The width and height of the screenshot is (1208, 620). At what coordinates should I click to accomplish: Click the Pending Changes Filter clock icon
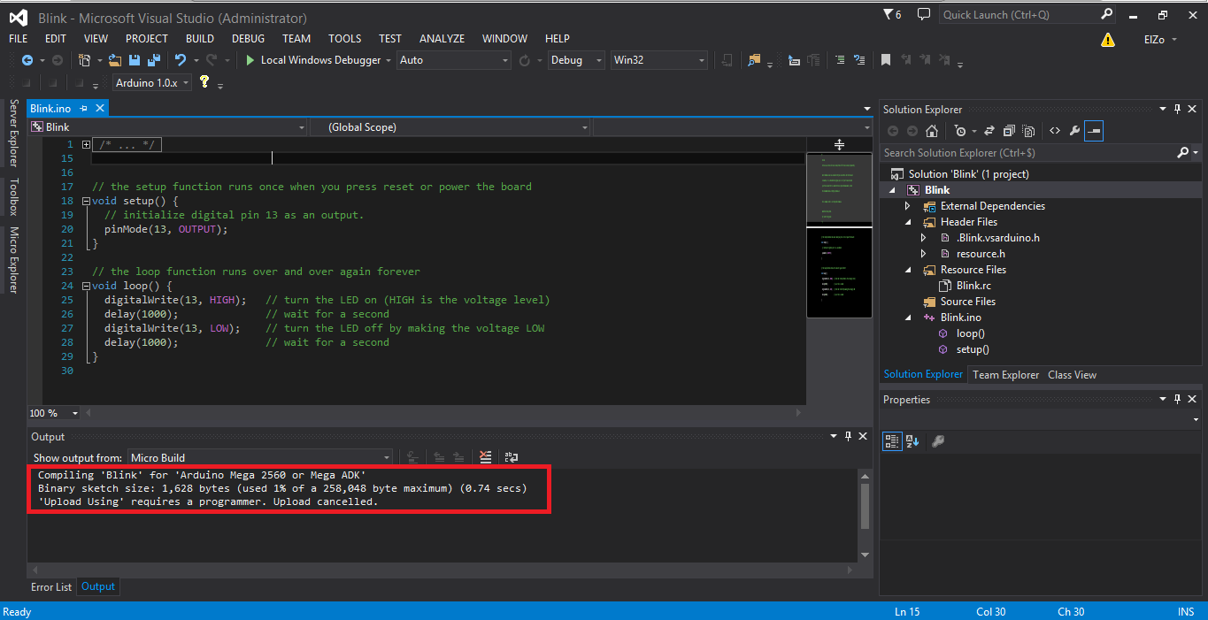[x=960, y=131]
